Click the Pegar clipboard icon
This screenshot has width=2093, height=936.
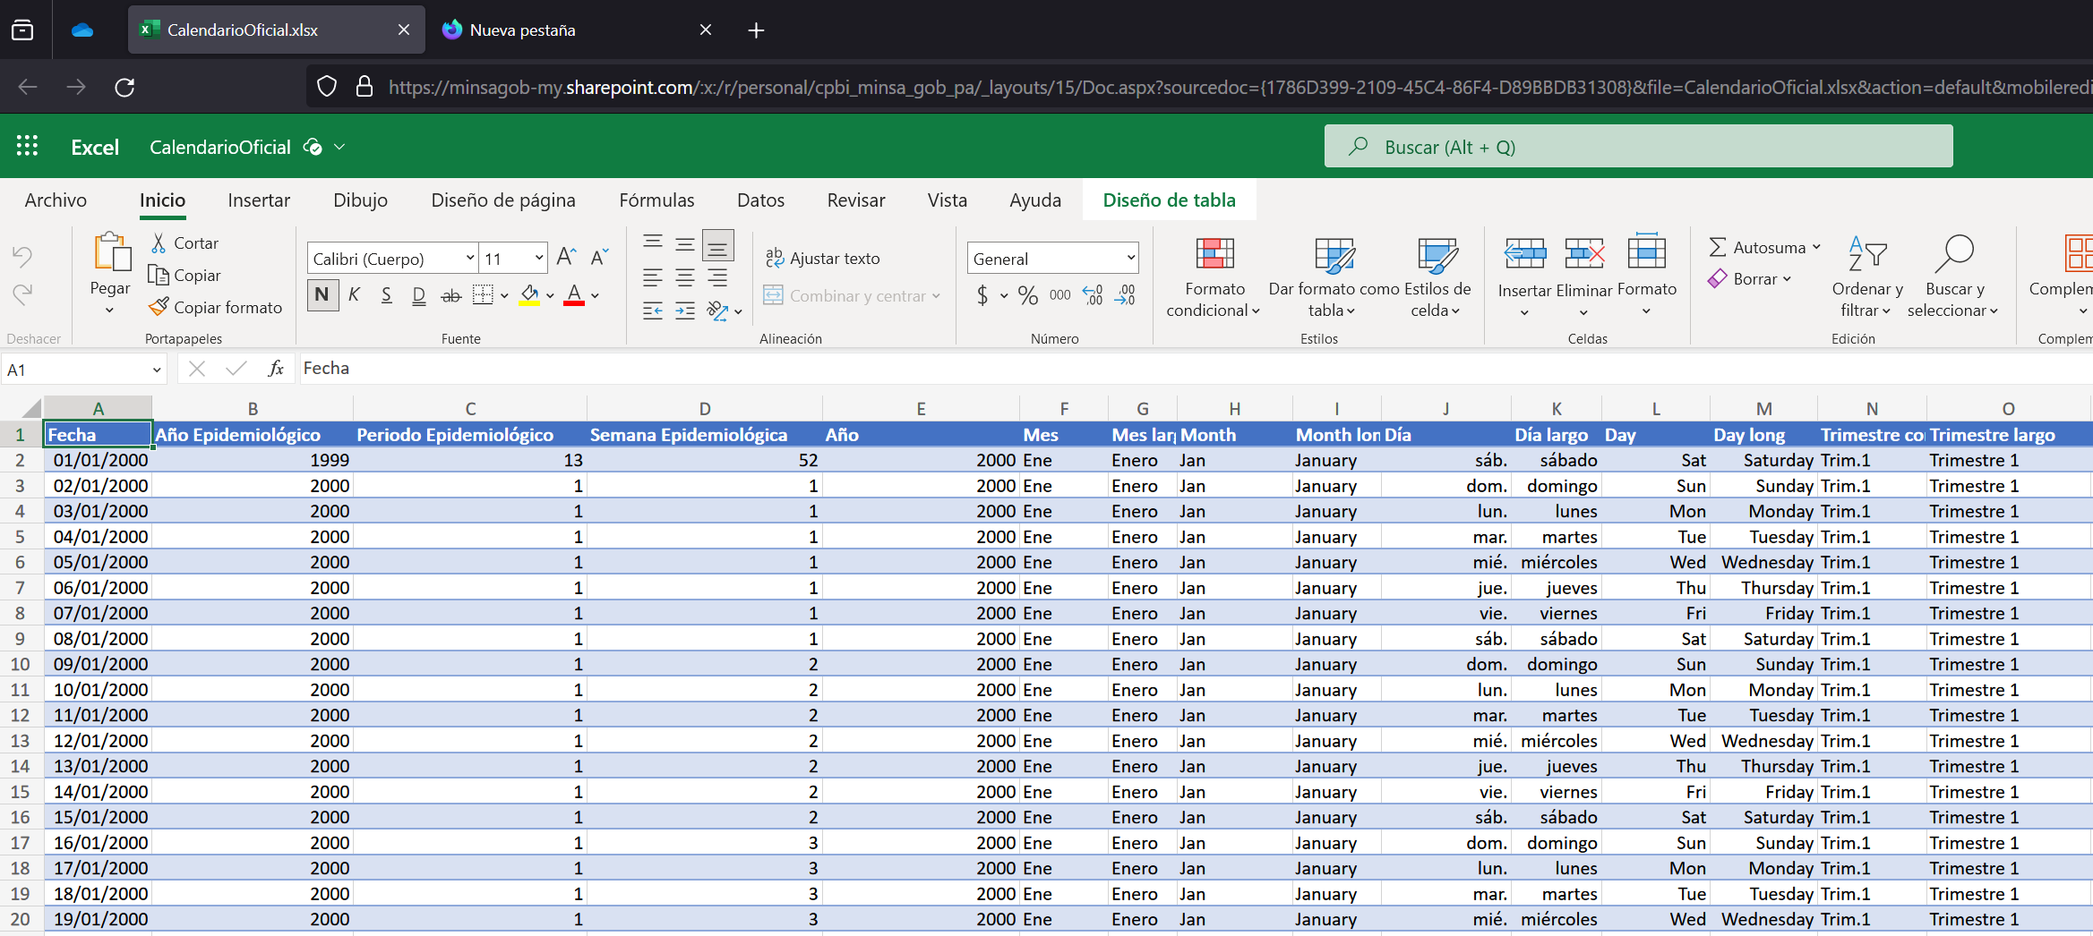(112, 252)
